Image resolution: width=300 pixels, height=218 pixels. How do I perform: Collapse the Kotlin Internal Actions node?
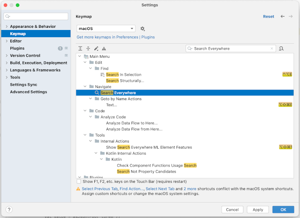[96, 153]
